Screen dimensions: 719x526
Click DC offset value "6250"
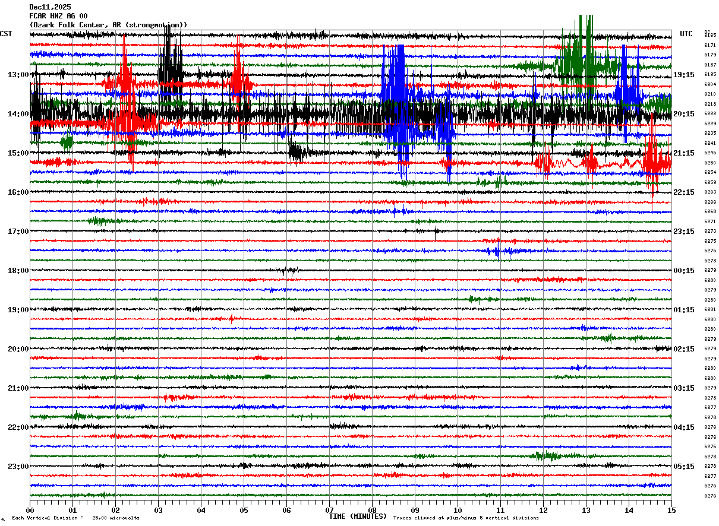pos(710,163)
